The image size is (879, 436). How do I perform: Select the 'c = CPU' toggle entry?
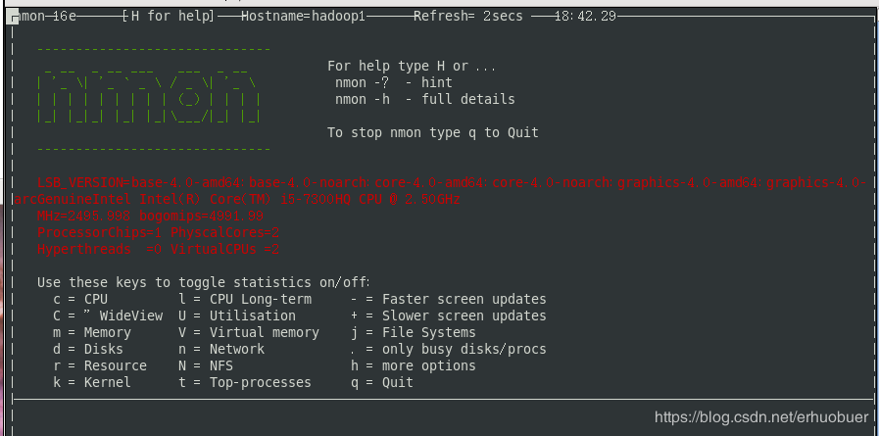pos(80,299)
